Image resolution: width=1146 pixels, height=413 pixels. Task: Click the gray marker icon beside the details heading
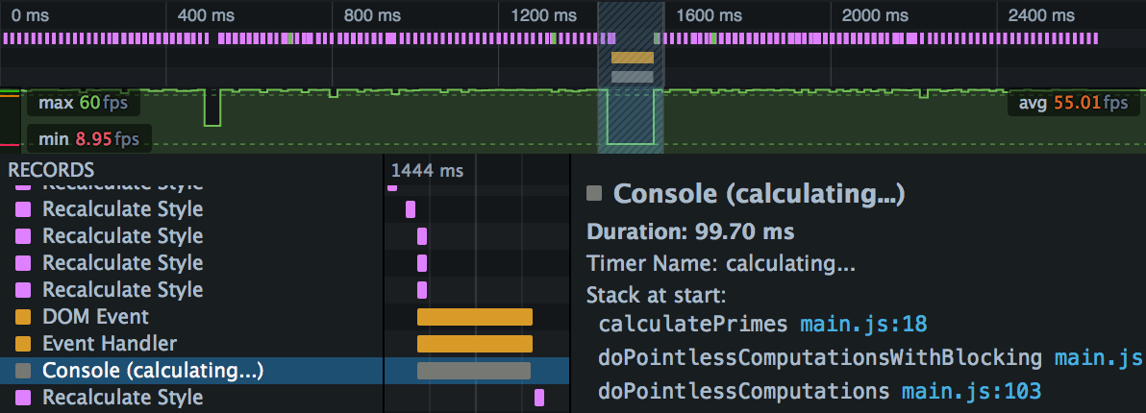pos(594,194)
